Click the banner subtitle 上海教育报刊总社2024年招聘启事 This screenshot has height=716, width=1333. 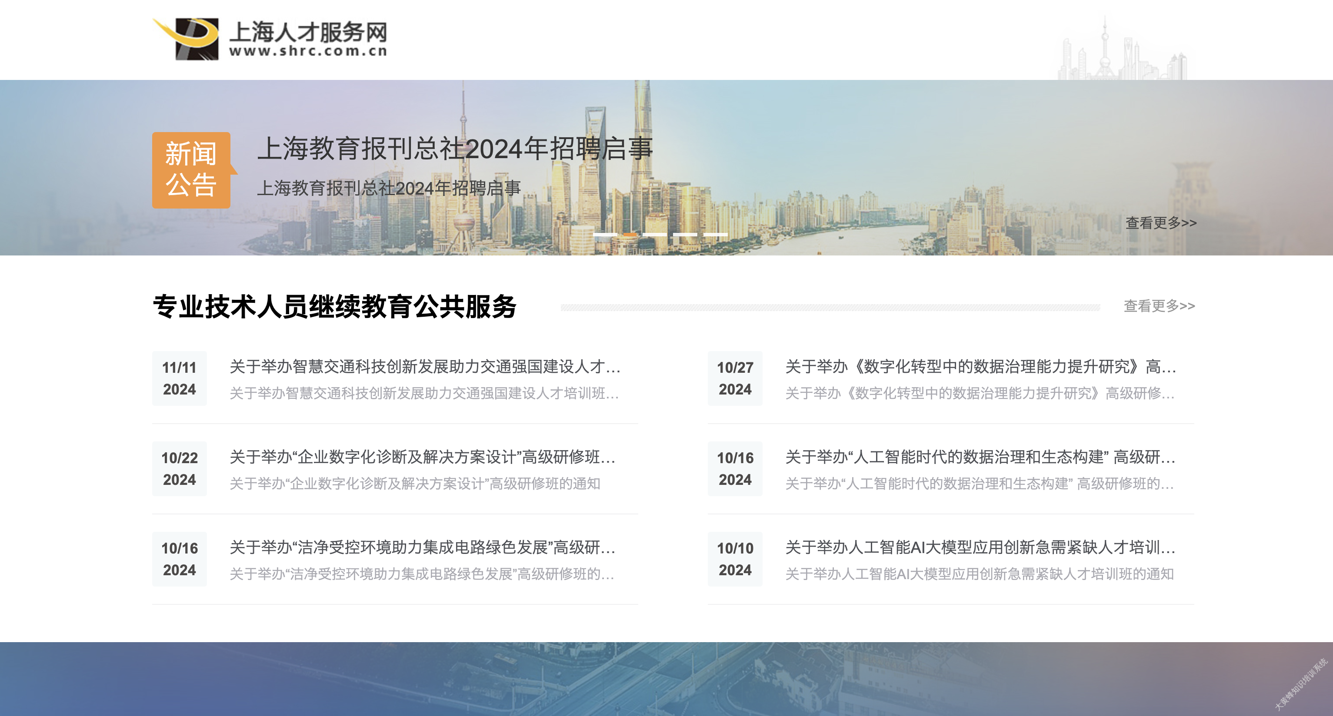pyautogui.click(x=388, y=188)
